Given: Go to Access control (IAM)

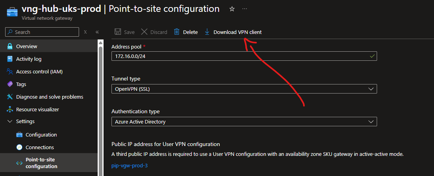Looking at the screenshot, I should 49,72.
